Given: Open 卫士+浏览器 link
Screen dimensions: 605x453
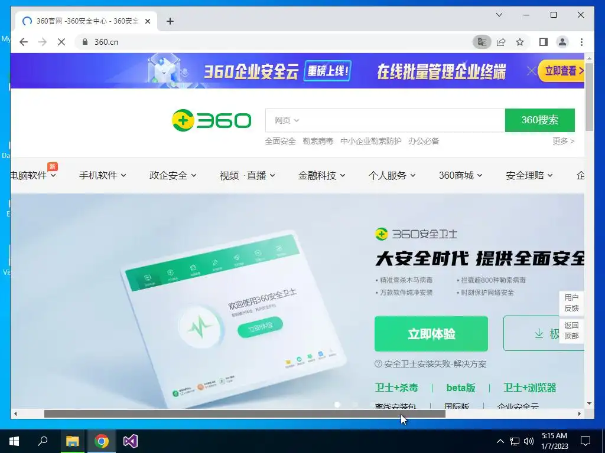Looking at the screenshot, I should click(x=530, y=388).
